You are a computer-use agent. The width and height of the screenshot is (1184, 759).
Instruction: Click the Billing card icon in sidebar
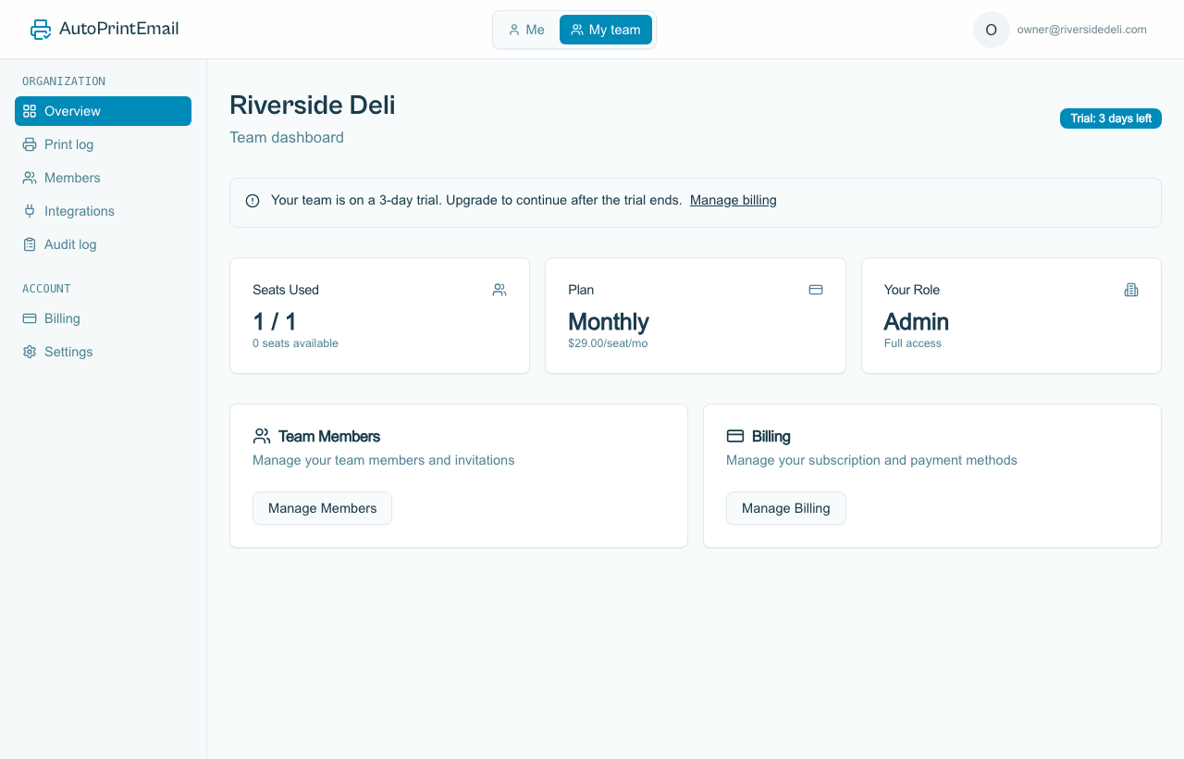tap(30, 318)
